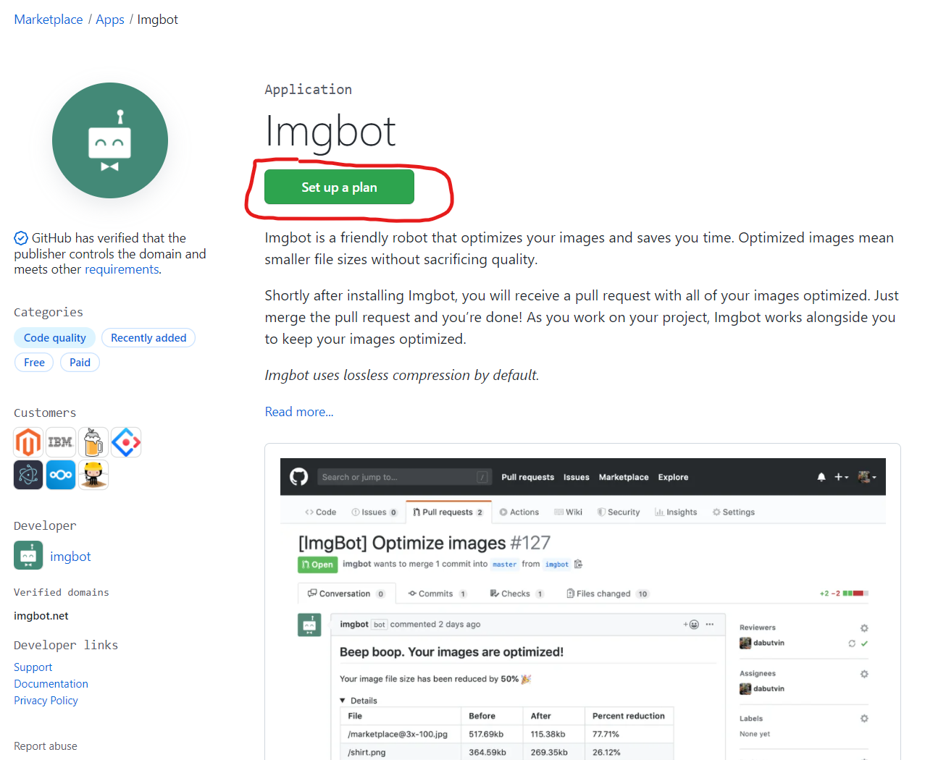Click the imgbot.net verified domain text
The image size is (925, 760).
(x=41, y=616)
